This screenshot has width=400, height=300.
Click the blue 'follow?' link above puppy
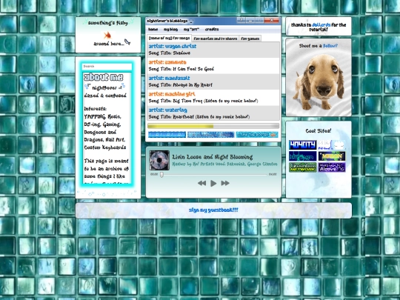pyautogui.click(x=330, y=46)
